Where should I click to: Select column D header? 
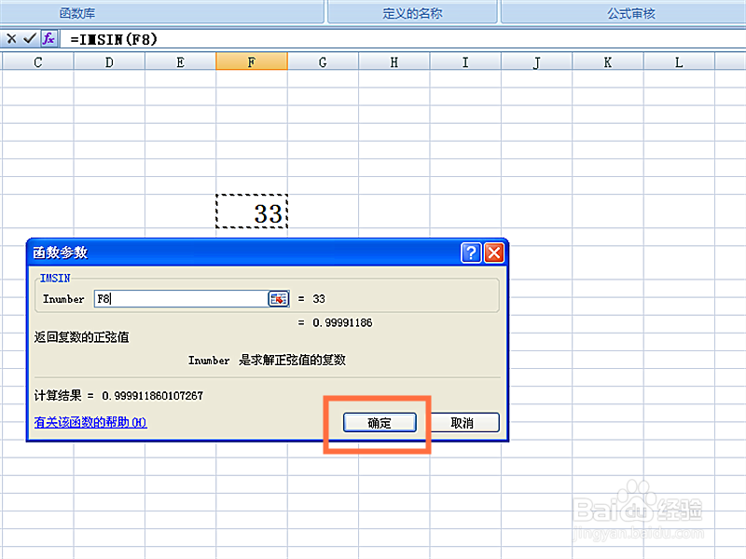pyautogui.click(x=109, y=62)
